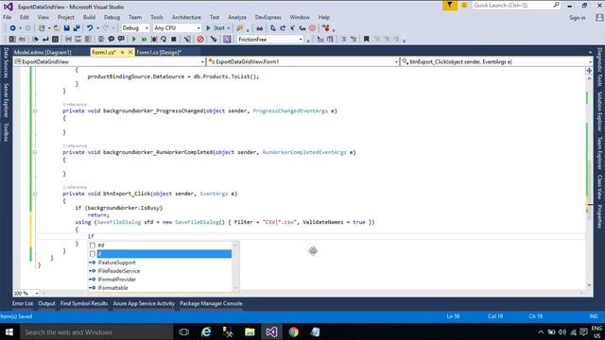Open the Toolbox side panel tab

click(6, 132)
